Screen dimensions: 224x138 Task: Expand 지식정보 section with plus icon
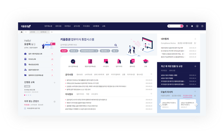[151, 94]
